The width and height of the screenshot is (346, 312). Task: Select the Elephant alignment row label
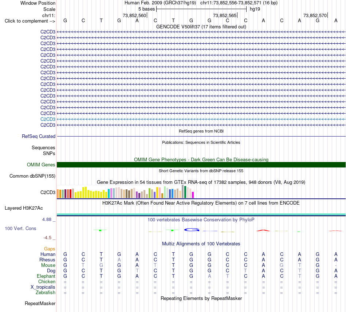click(x=46, y=276)
